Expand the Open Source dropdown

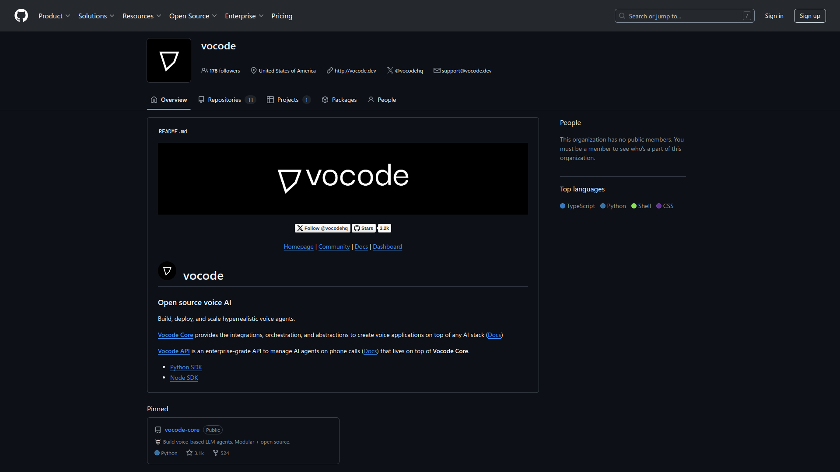click(193, 16)
